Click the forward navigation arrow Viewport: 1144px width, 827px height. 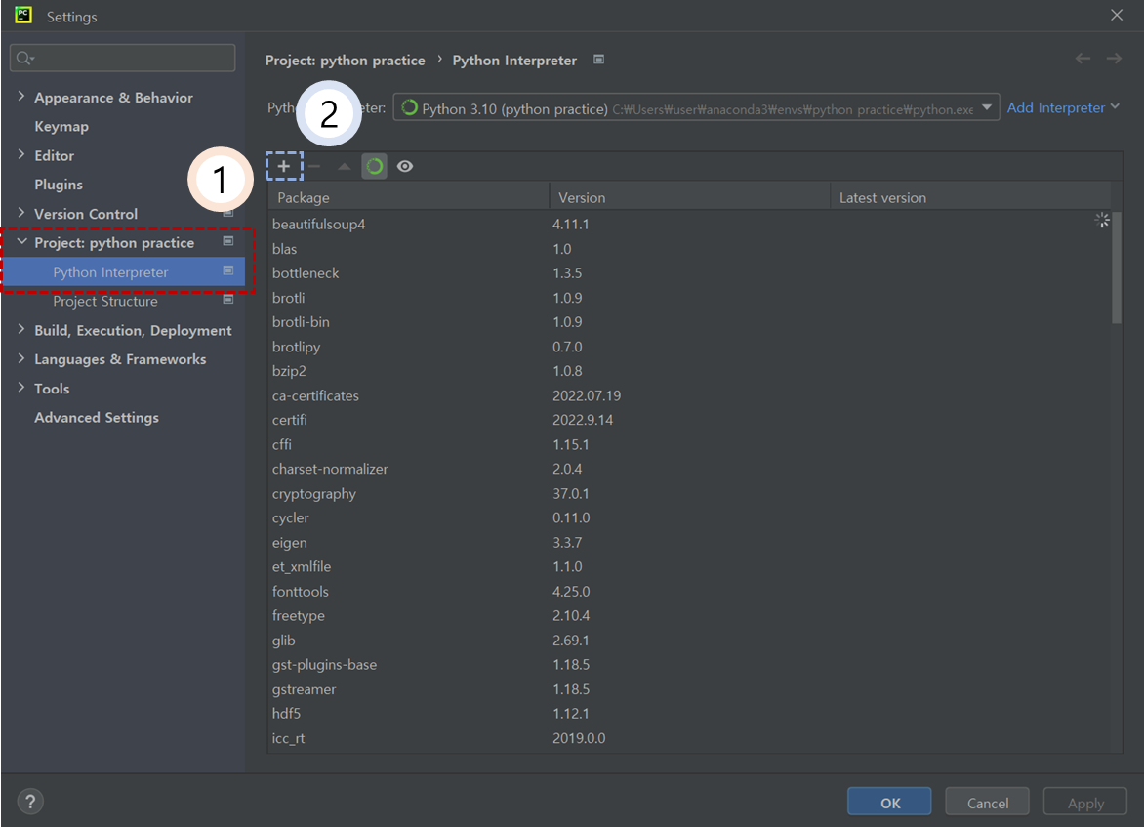[1114, 59]
